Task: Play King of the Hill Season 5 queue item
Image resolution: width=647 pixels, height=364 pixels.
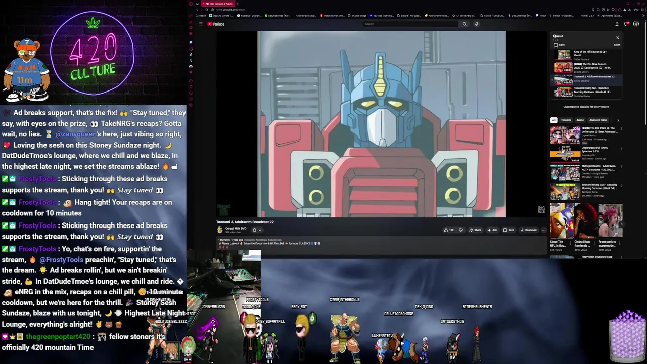Action: 586,55
